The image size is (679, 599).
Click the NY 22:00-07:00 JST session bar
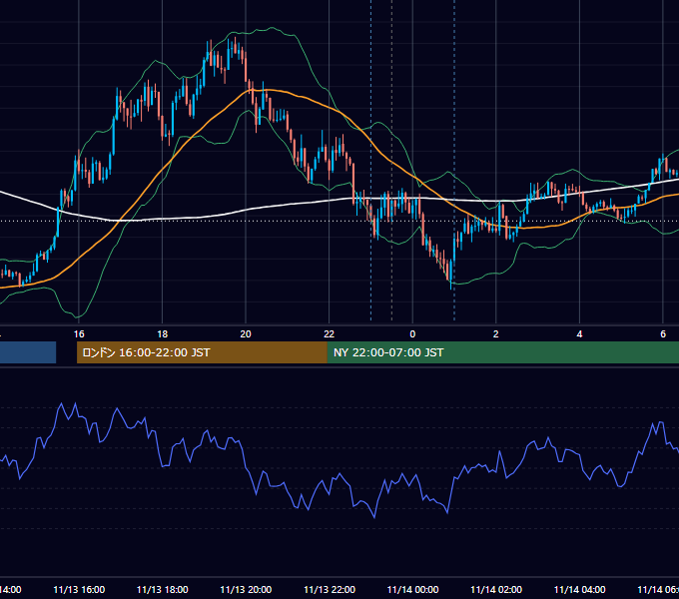click(x=502, y=352)
